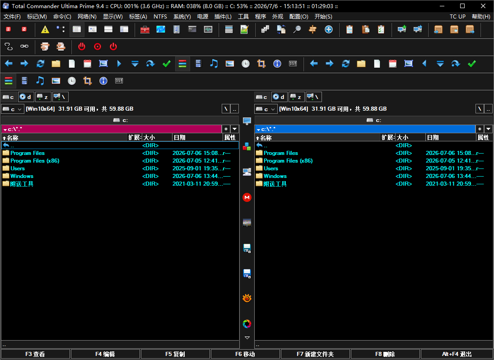Click the first red power icon

pos(82,47)
